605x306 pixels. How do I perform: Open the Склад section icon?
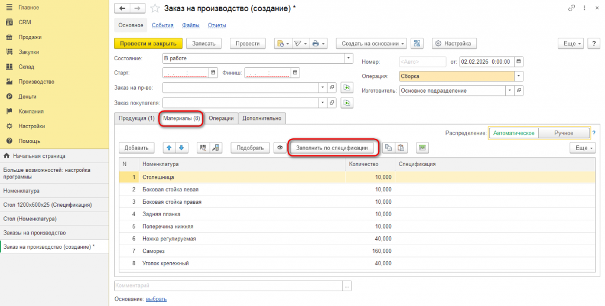tap(9, 67)
